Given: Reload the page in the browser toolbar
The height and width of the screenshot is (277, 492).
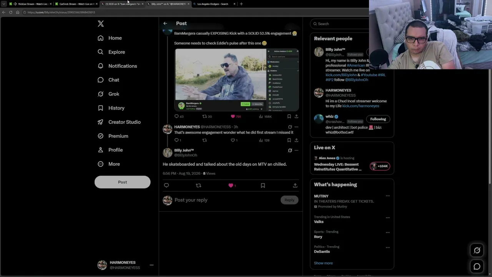Looking at the screenshot, I should coord(11,12).
